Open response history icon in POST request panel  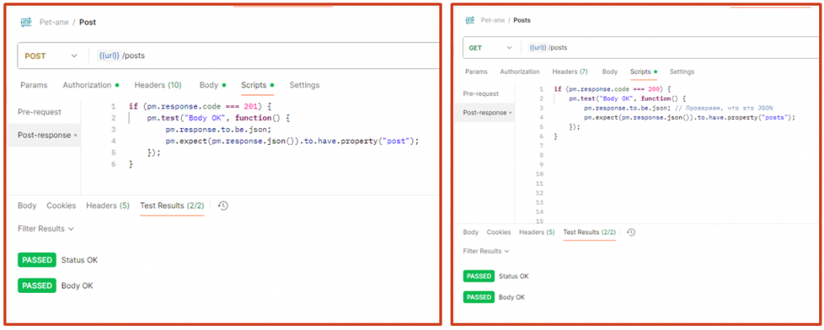tap(223, 206)
